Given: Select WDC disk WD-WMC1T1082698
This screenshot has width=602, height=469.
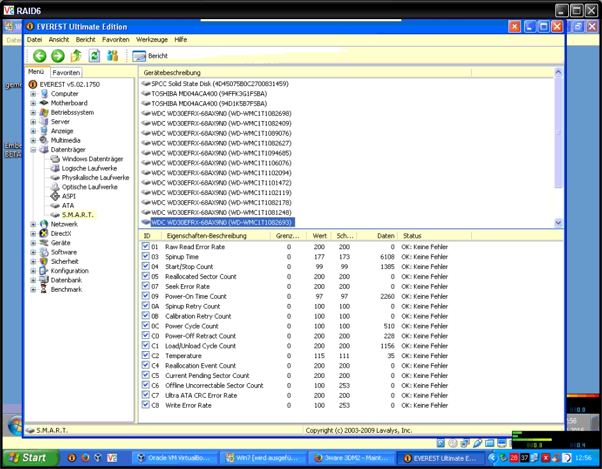Looking at the screenshot, I should (221, 113).
